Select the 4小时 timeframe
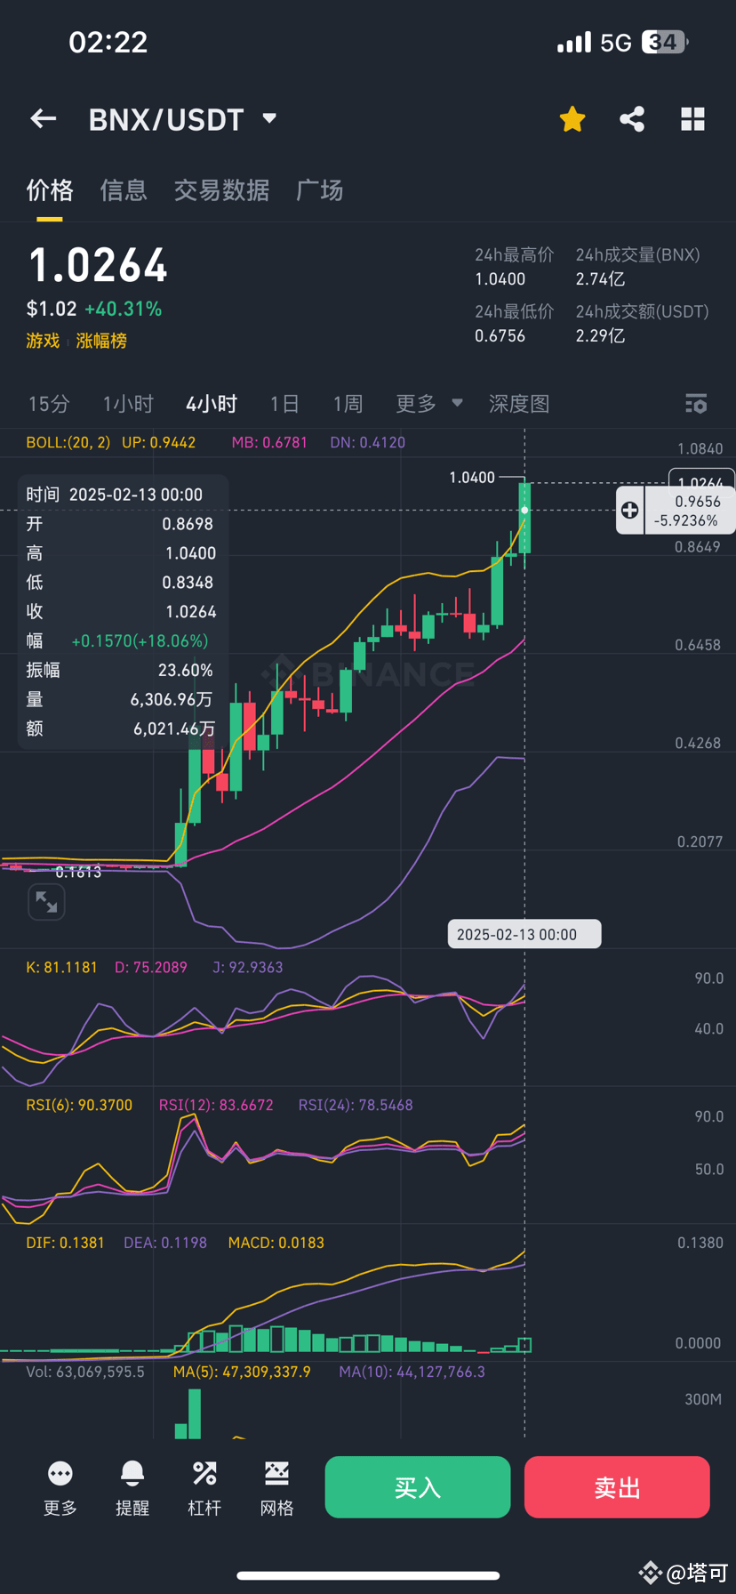736x1594 pixels. 212,404
